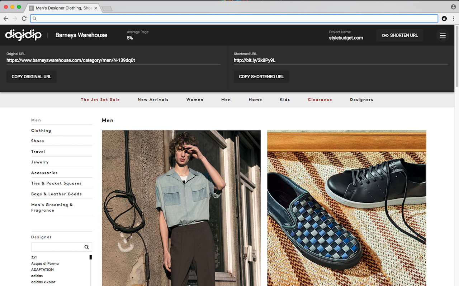Open the digidip hamburger menu

pyautogui.click(x=443, y=35)
